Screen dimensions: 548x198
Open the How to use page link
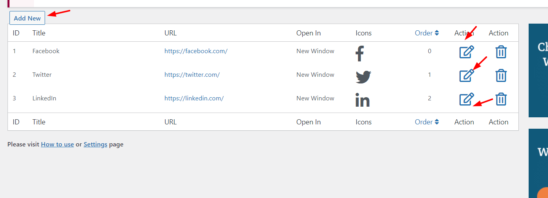pyautogui.click(x=57, y=144)
